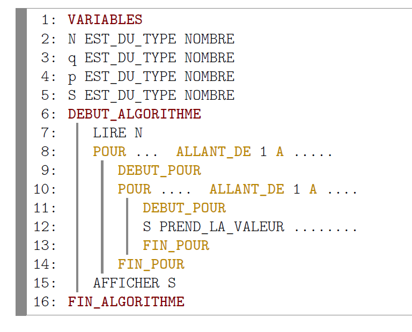Click the variable q declared on line 3
Screen dimensions: 412x332
(72, 58)
